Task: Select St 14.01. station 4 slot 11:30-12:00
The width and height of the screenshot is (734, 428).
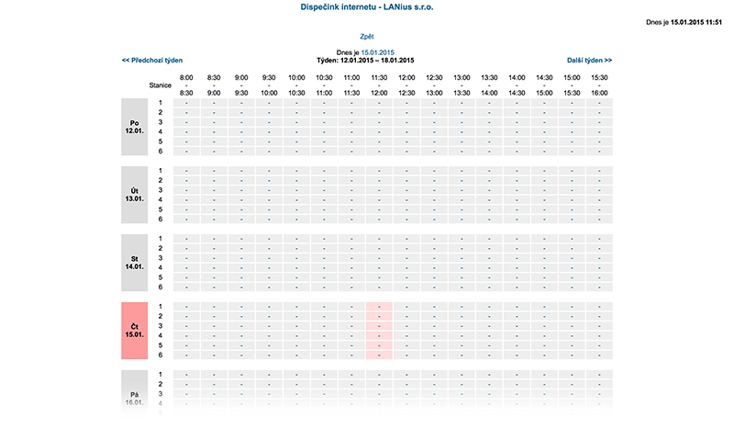Action: tap(379, 268)
